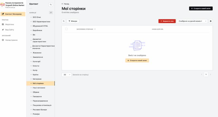The width and height of the screenshot is (218, 117).
Task: Toggle the select-all checkbox in table header
Action: click(66, 29)
